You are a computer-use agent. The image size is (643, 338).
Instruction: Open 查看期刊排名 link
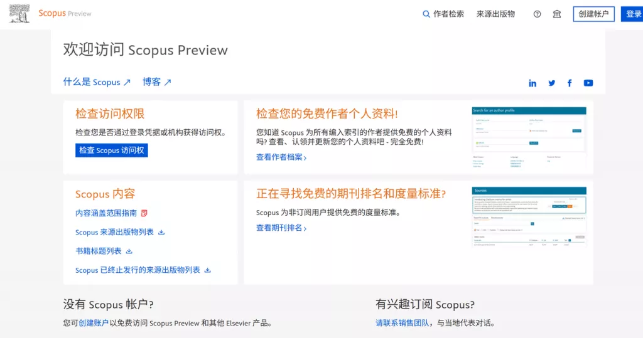pyautogui.click(x=281, y=228)
